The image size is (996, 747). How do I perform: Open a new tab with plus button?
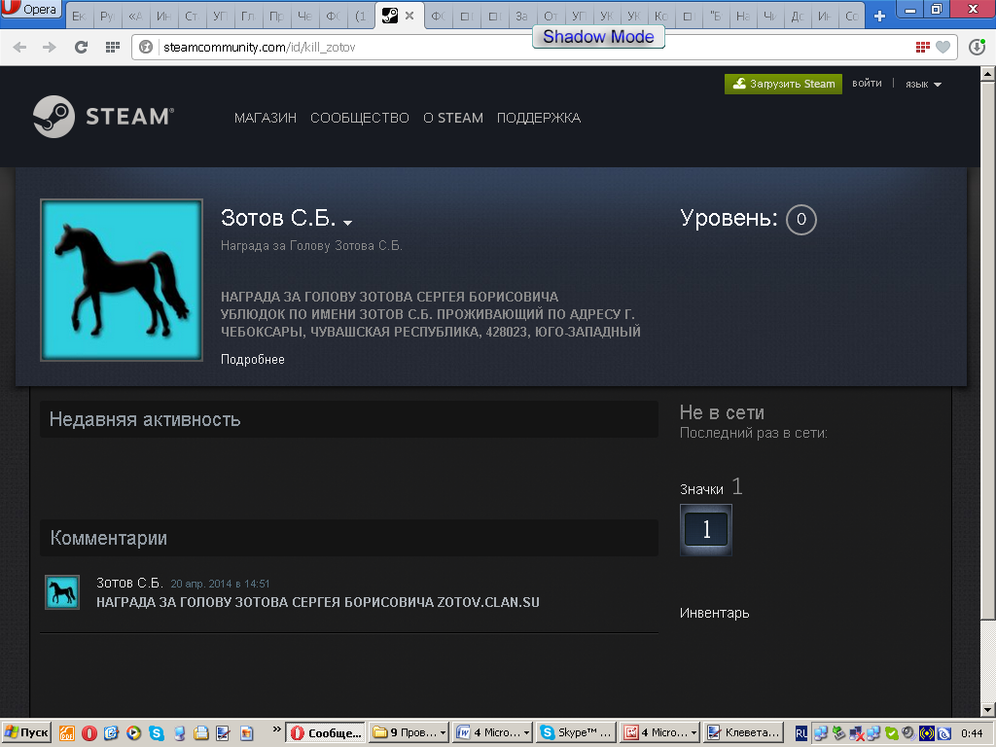pyautogui.click(x=879, y=17)
